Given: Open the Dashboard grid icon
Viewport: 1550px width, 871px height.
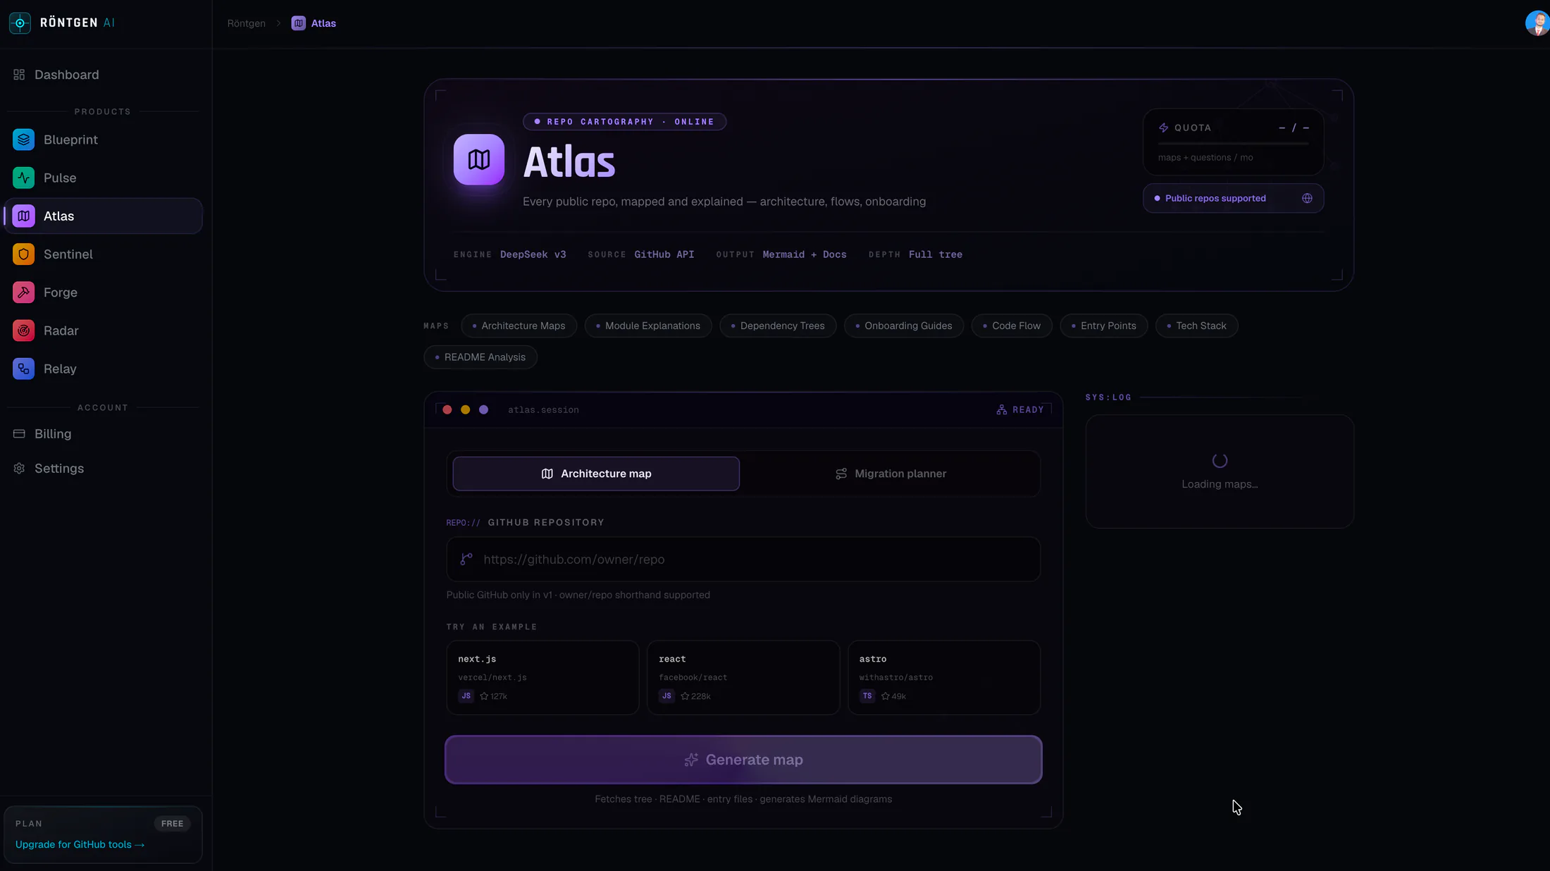Looking at the screenshot, I should coord(19,75).
